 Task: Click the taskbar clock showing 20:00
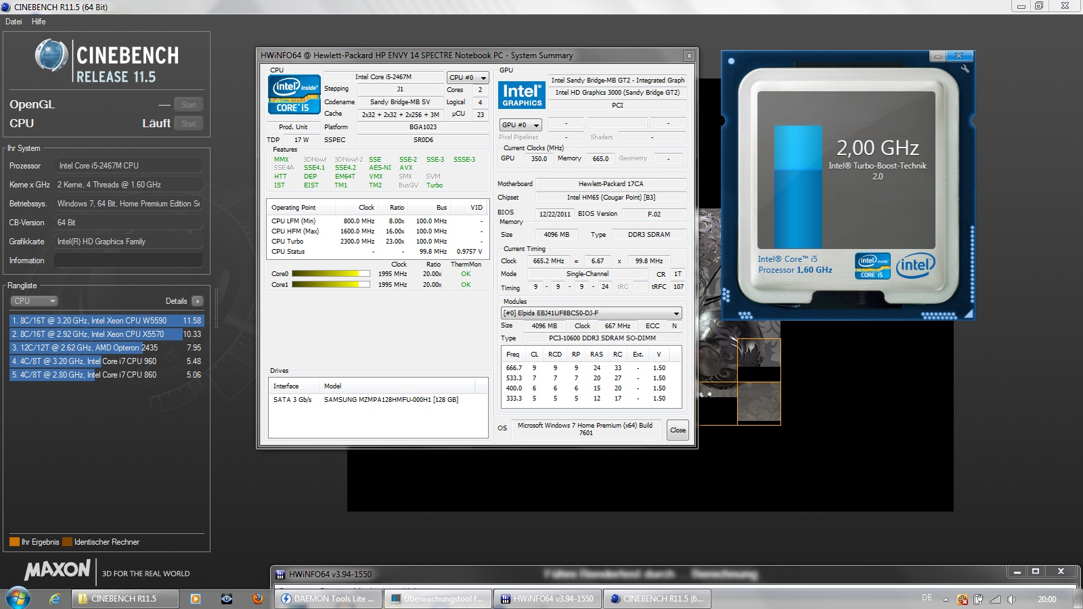[x=1047, y=600]
